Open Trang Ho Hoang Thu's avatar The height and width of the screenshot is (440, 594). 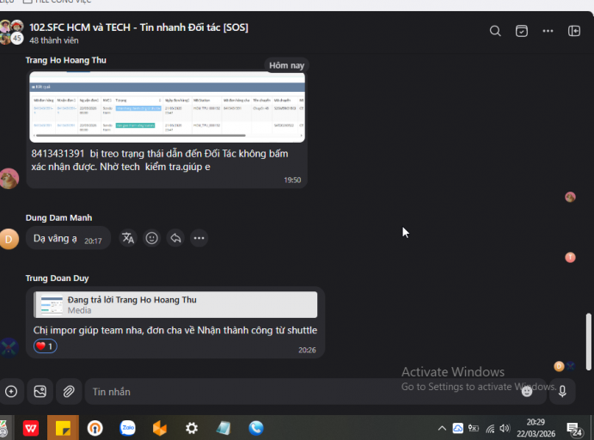(9, 179)
